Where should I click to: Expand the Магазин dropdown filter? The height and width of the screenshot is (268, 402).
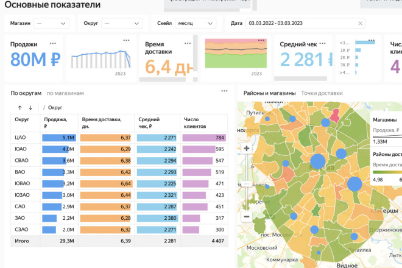(51, 23)
